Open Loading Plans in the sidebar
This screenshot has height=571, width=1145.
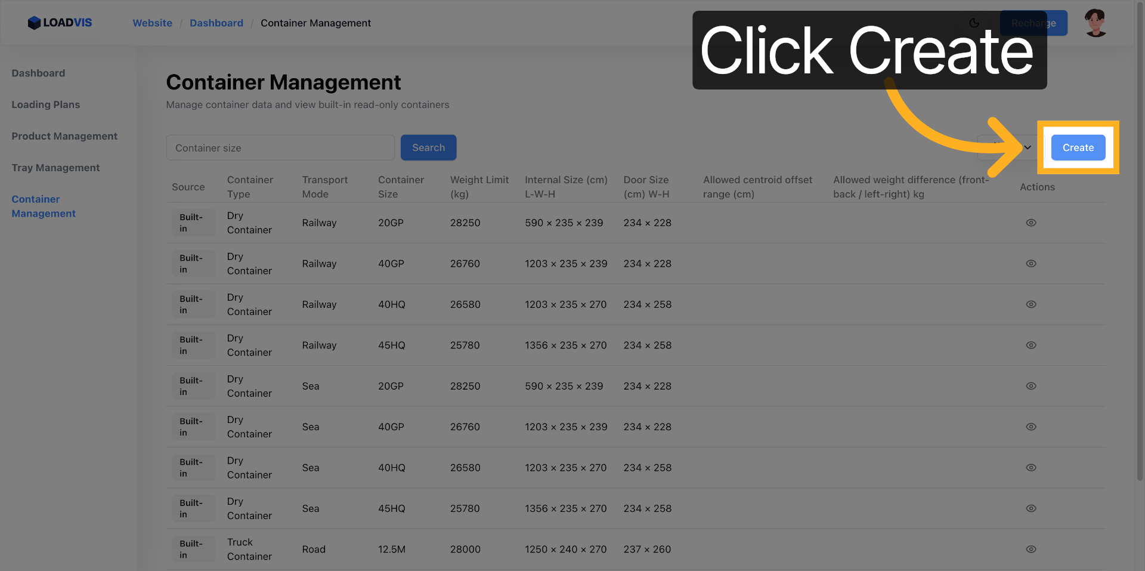(46, 104)
